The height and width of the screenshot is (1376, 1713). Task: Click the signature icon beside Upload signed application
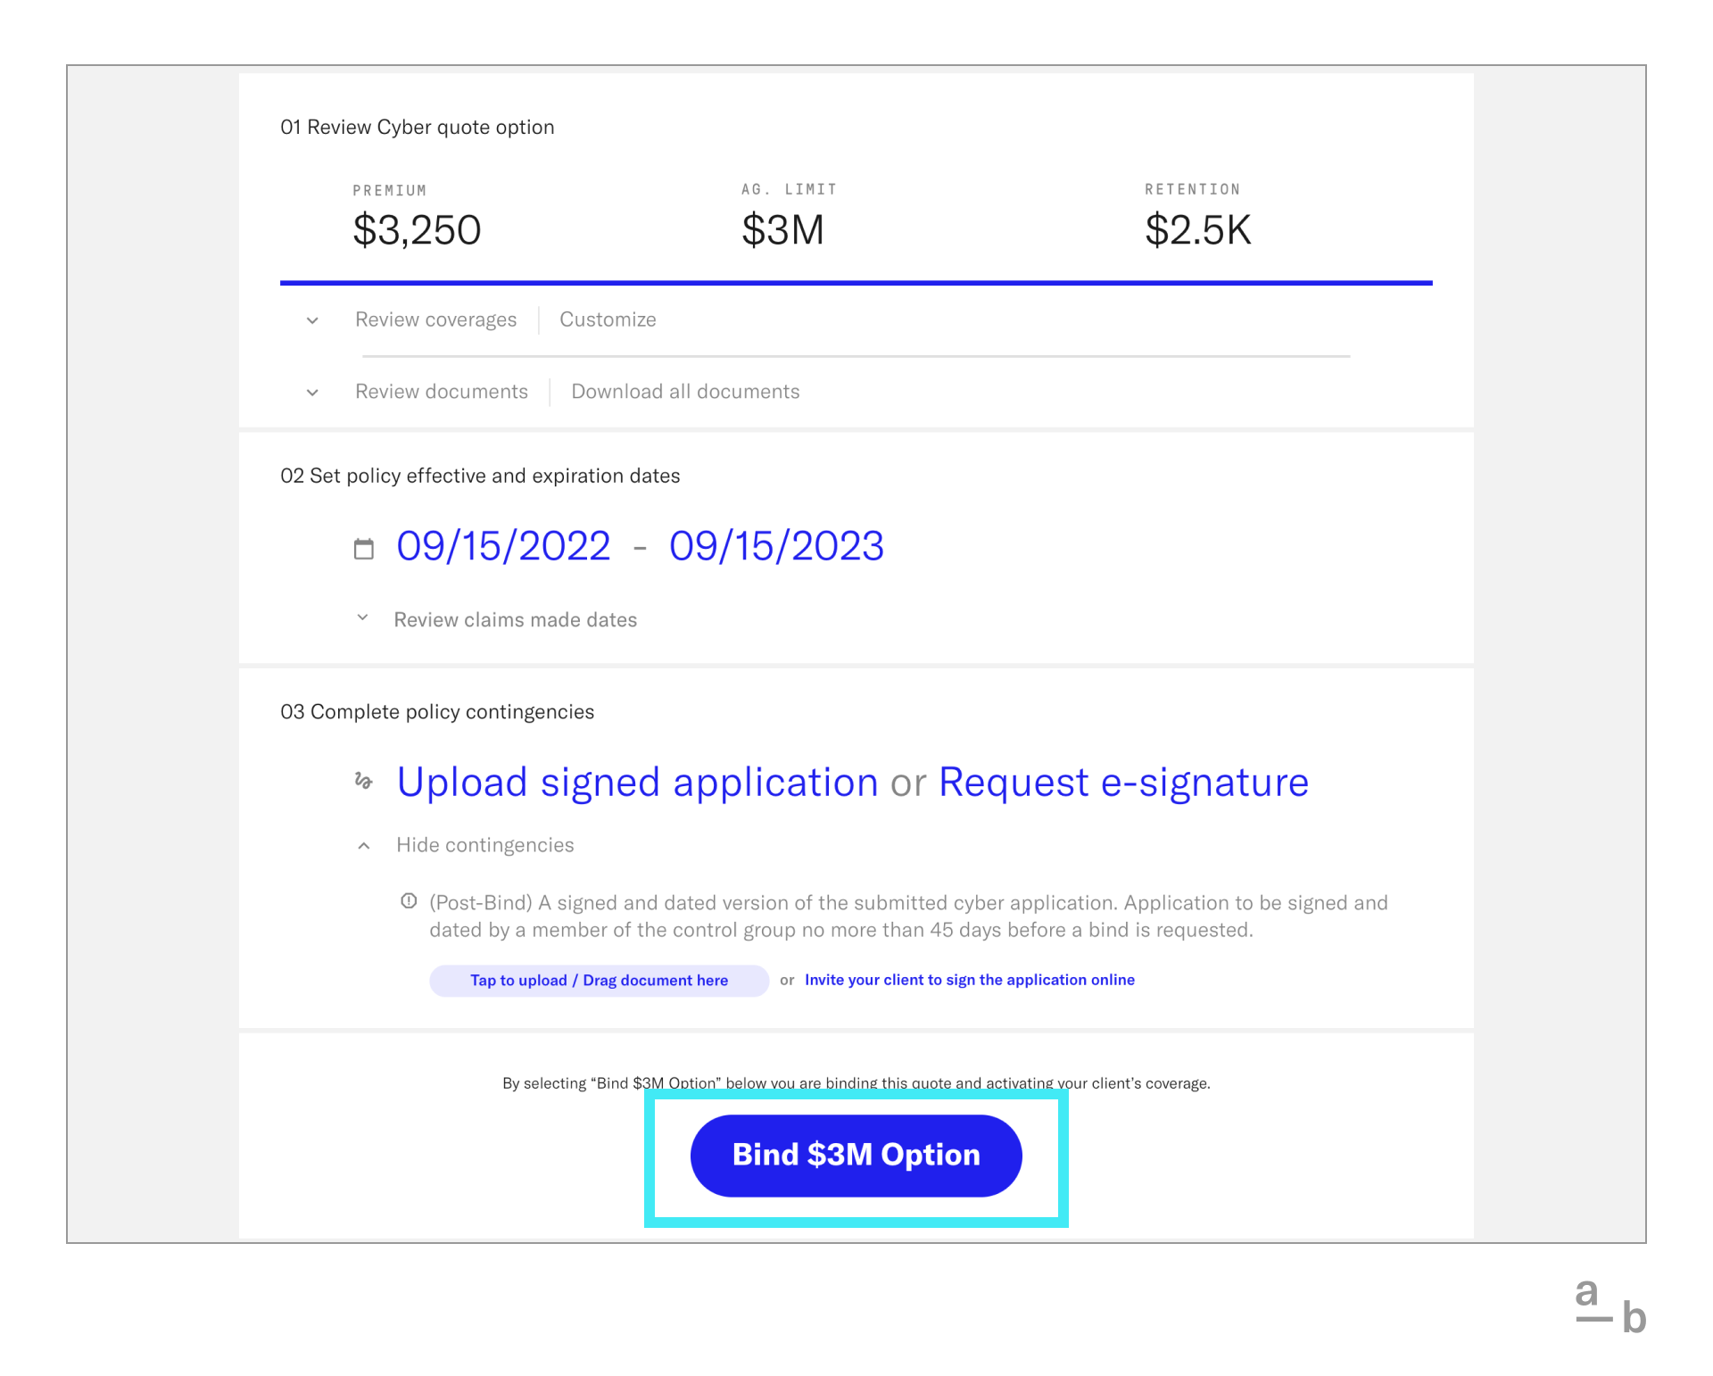pos(363,781)
